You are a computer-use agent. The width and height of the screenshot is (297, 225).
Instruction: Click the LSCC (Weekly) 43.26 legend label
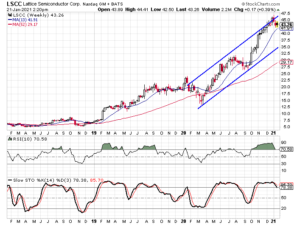39,15
